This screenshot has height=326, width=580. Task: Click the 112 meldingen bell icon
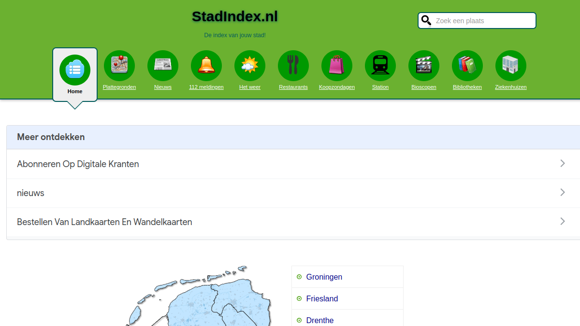tap(206, 66)
